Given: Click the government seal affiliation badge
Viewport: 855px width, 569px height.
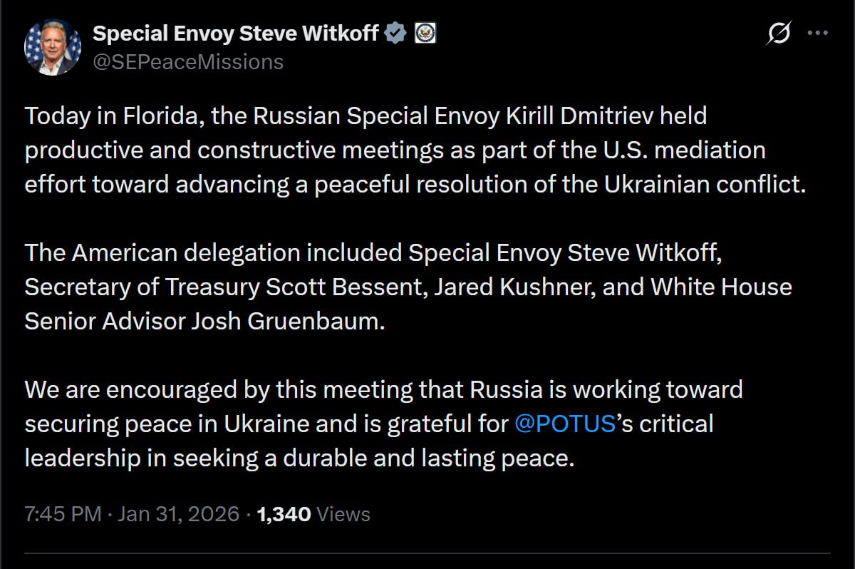Looking at the screenshot, I should point(425,33).
